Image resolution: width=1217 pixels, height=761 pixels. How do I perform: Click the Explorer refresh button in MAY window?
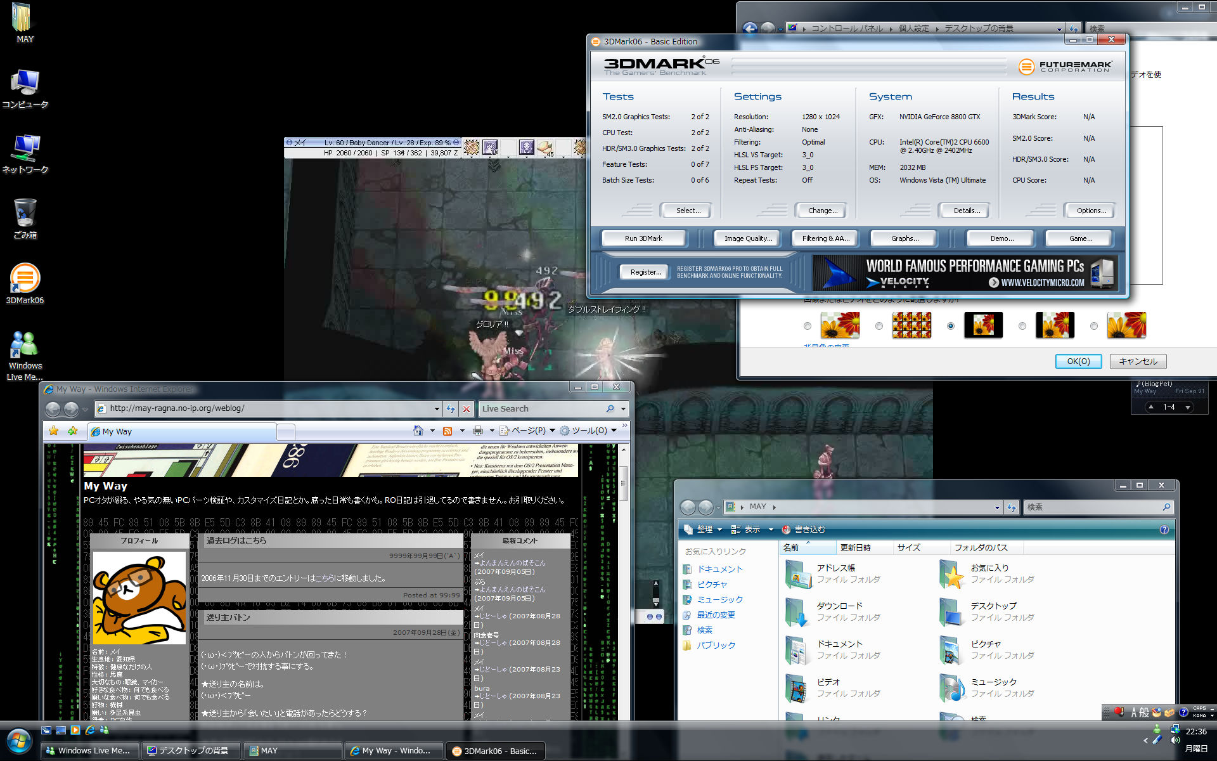(x=1012, y=507)
